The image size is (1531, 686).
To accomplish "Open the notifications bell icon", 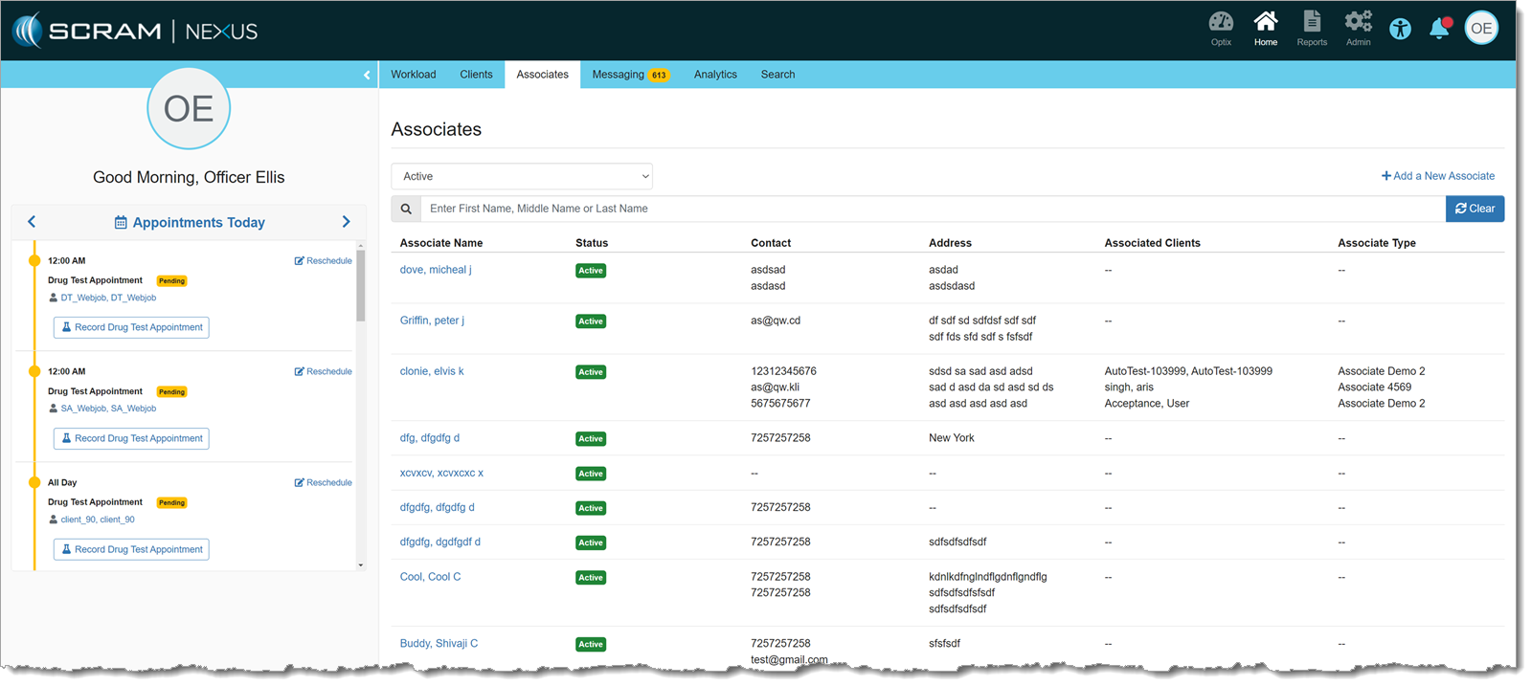I will [1439, 29].
